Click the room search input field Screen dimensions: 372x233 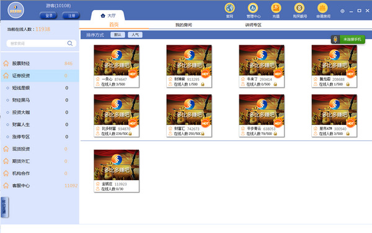(38, 43)
